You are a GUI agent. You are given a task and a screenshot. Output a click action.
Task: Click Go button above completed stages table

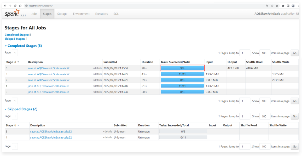pyautogui.click(x=294, y=53)
